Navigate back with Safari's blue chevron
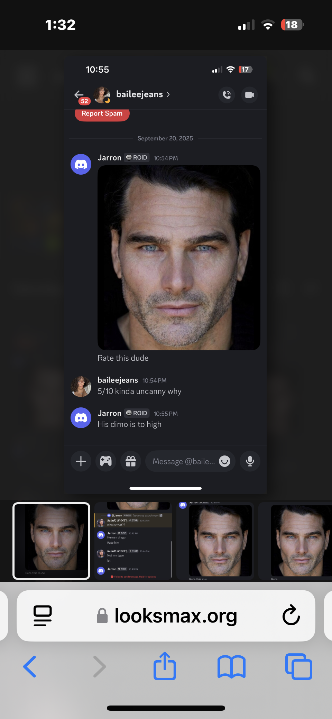 coord(30,666)
